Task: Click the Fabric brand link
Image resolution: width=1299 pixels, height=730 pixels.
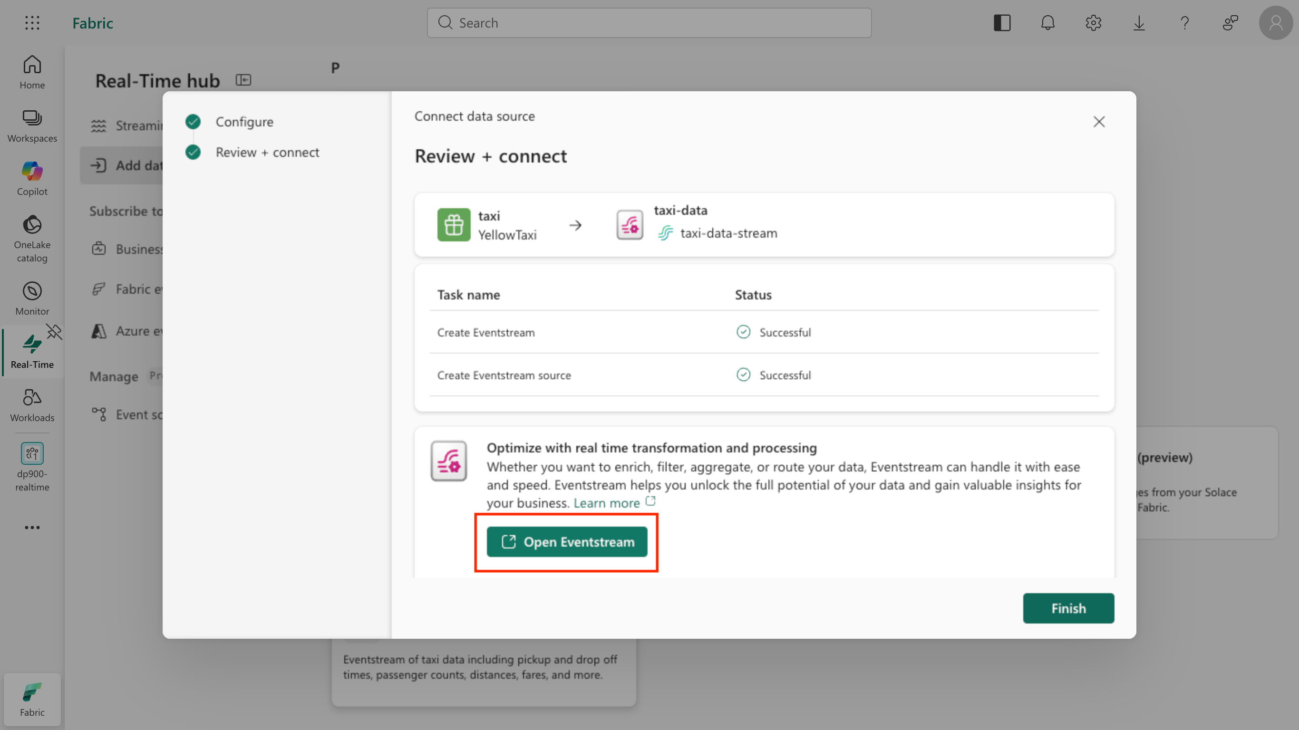Action: click(93, 23)
